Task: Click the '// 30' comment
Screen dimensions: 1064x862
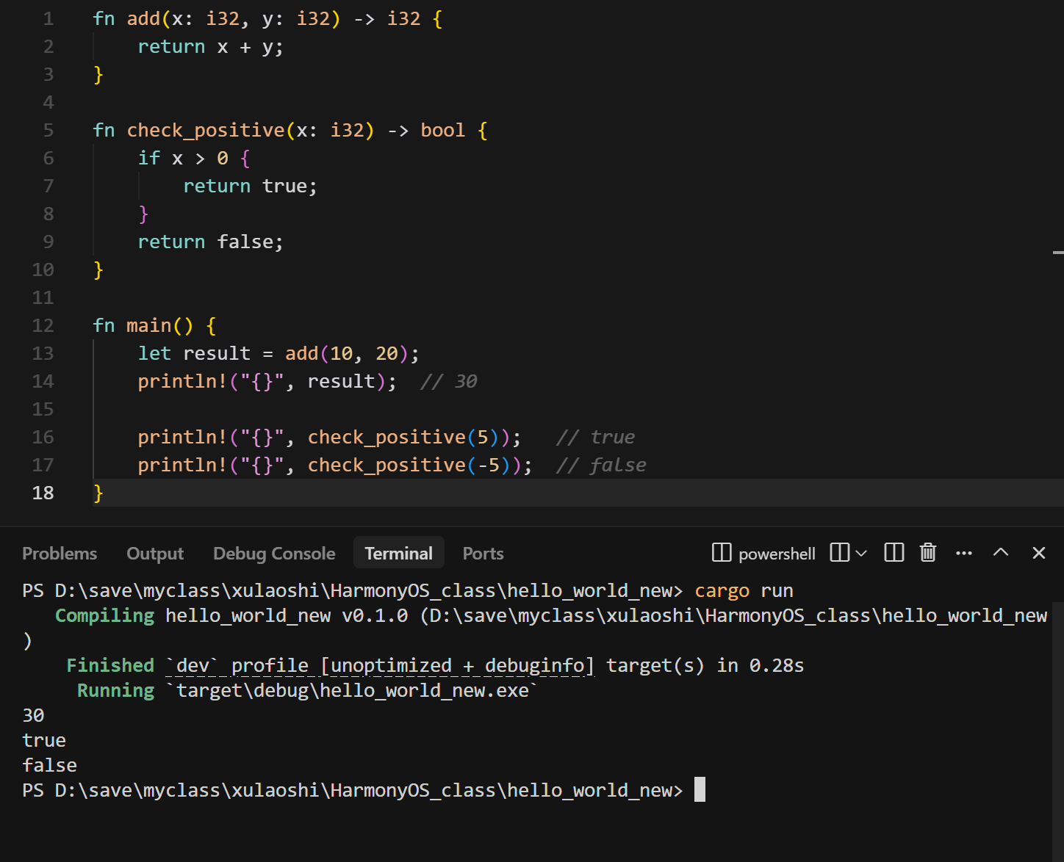Action: 449,381
